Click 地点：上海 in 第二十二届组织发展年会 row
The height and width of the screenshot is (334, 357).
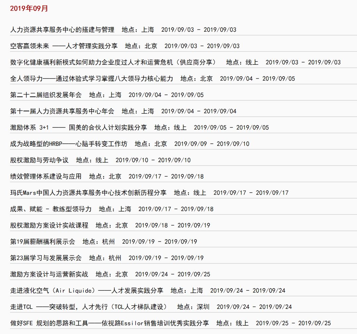105,95
